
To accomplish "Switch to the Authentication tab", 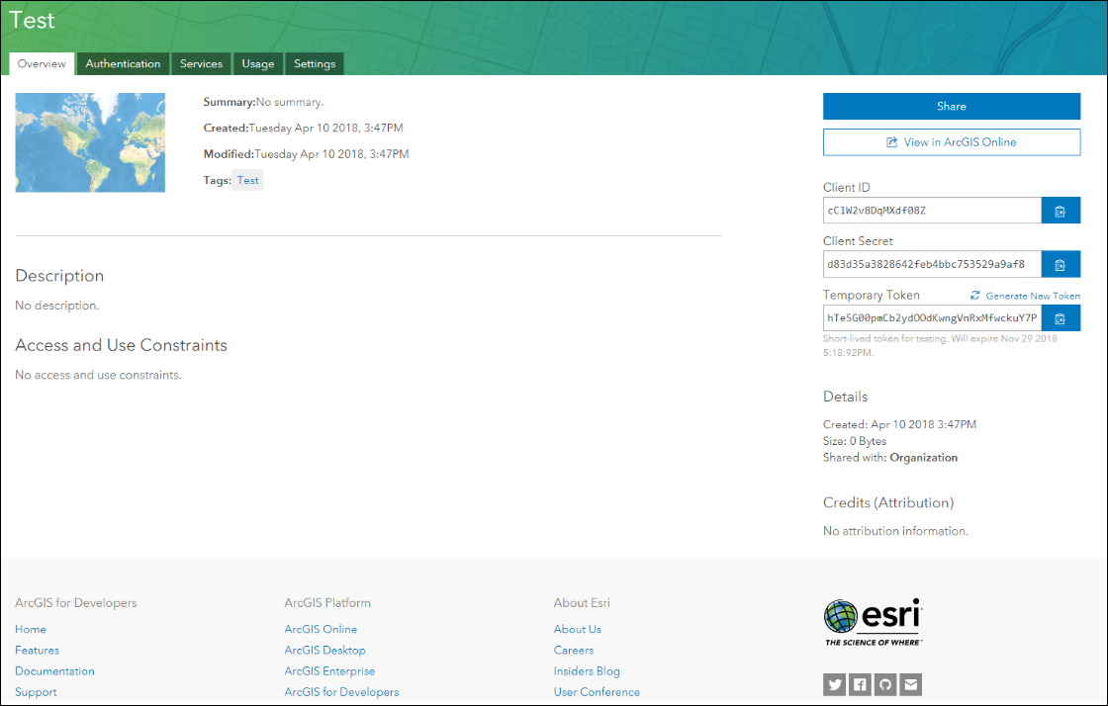I will pos(123,64).
